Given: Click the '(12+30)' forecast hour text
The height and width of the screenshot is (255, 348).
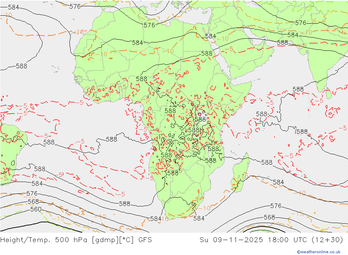Looking at the screenshot, I should click(327, 240).
